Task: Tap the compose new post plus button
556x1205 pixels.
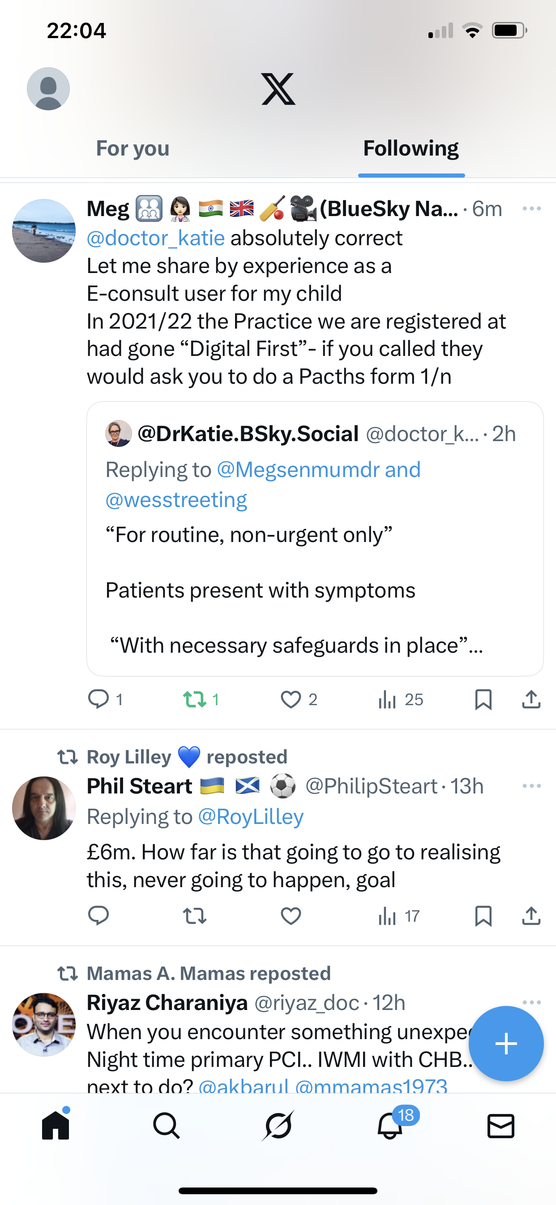Action: pos(506,1044)
